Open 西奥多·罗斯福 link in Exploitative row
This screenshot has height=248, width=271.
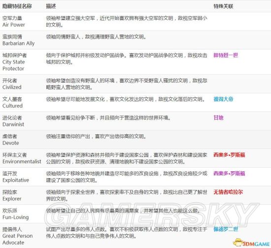click(229, 173)
